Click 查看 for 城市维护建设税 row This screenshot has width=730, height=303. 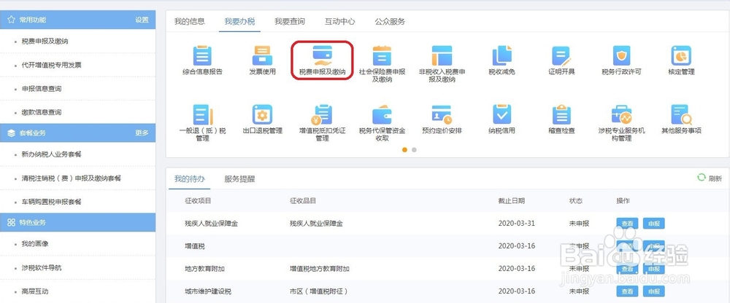pos(627,292)
